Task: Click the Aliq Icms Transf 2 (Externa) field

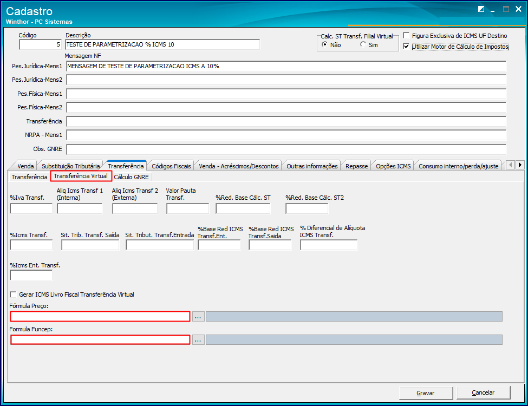Action: [x=135, y=209]
